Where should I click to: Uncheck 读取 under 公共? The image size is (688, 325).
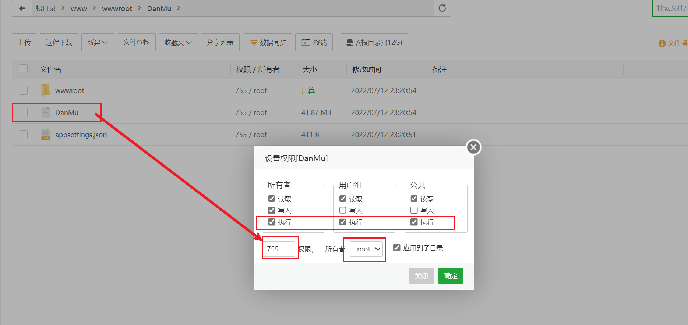click(414, 199)
